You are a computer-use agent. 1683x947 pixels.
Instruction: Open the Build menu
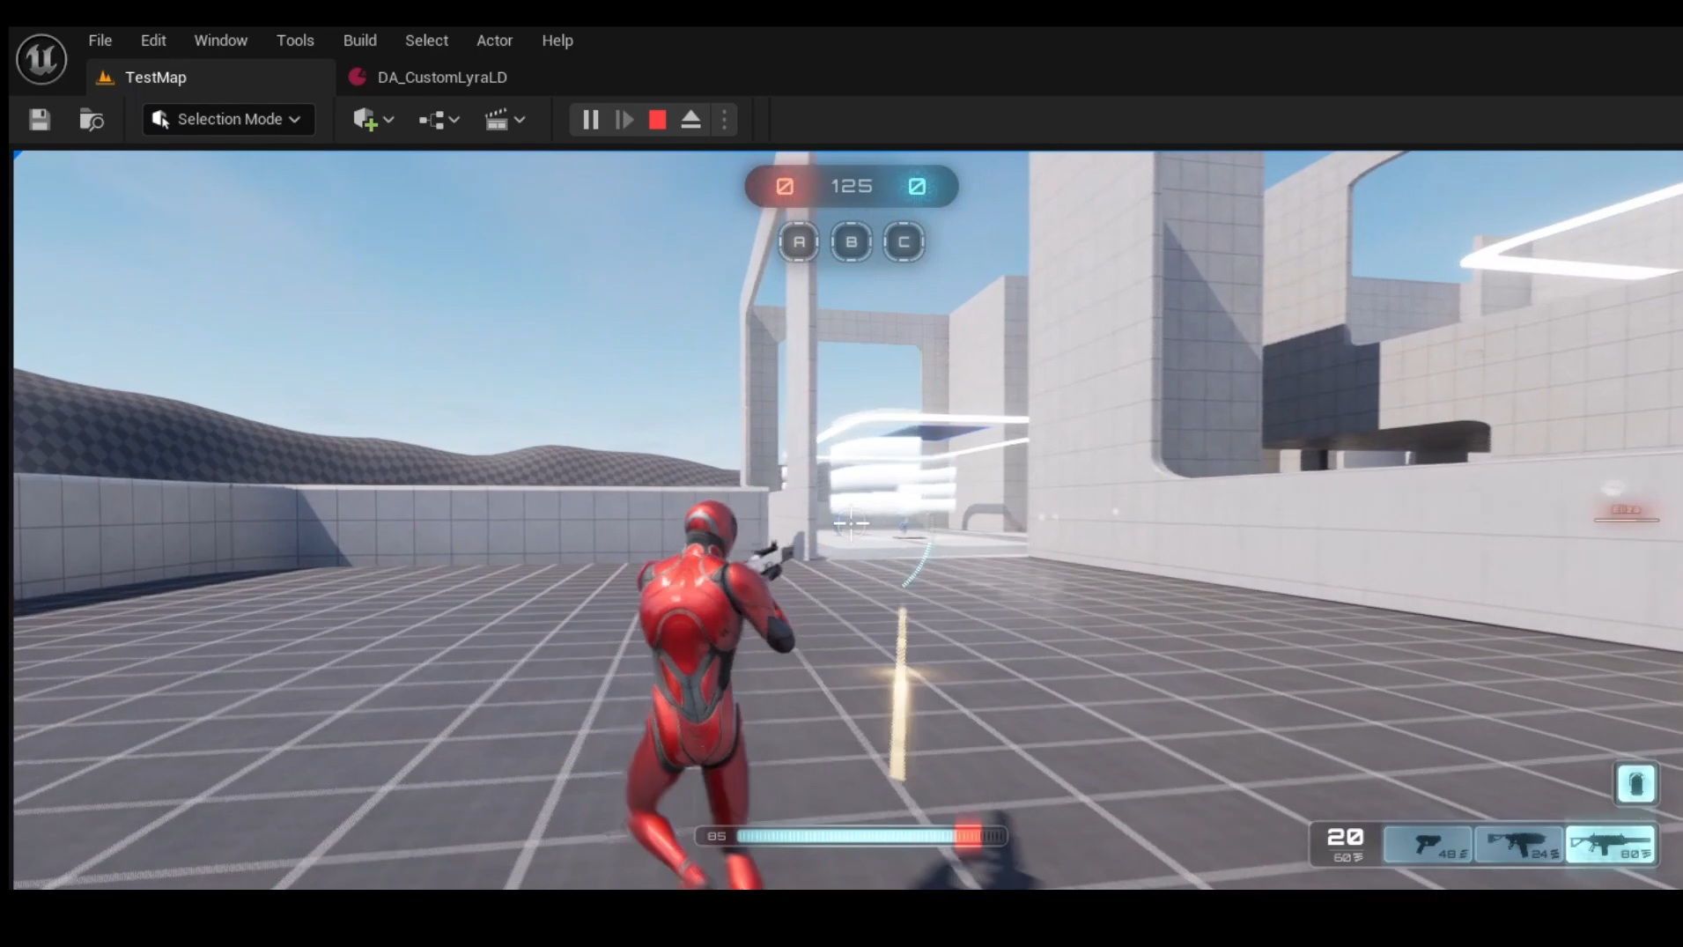(359, 41)
